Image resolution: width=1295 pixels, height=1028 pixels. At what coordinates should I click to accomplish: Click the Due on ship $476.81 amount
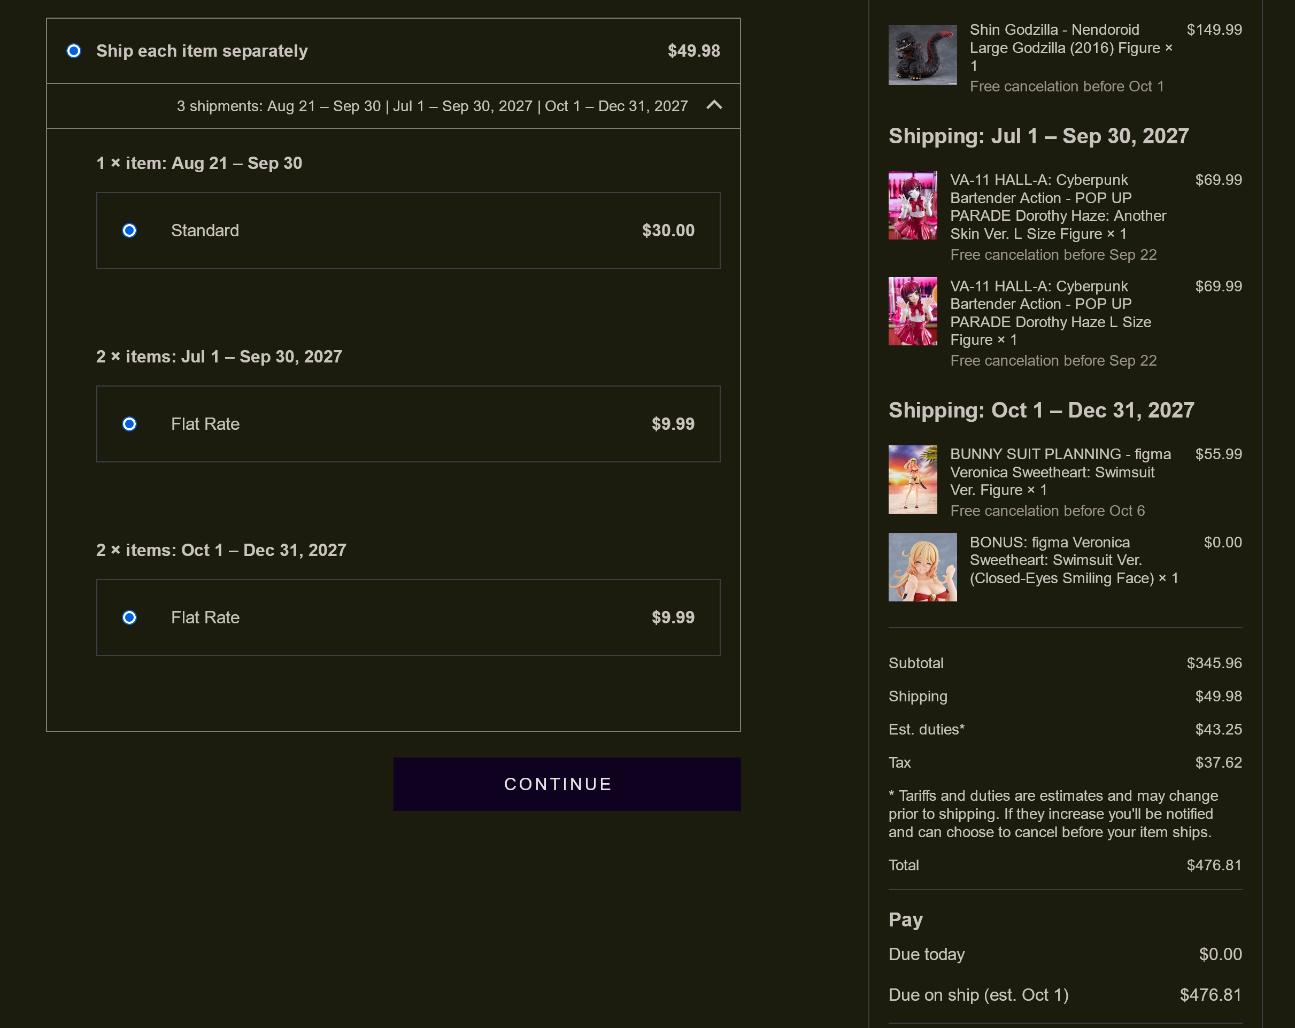pyautogui.click(x=1211, y=995)
